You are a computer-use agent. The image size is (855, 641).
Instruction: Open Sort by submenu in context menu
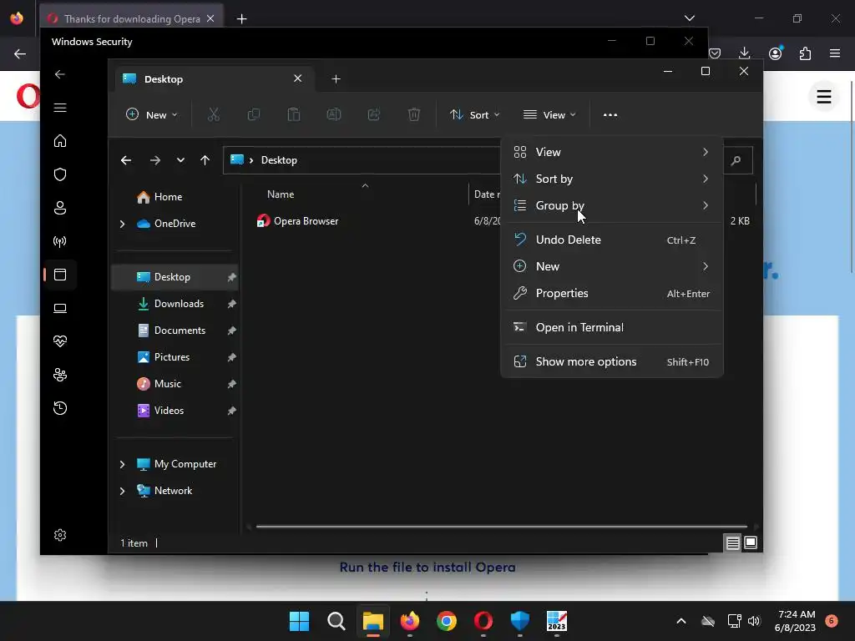612,179
